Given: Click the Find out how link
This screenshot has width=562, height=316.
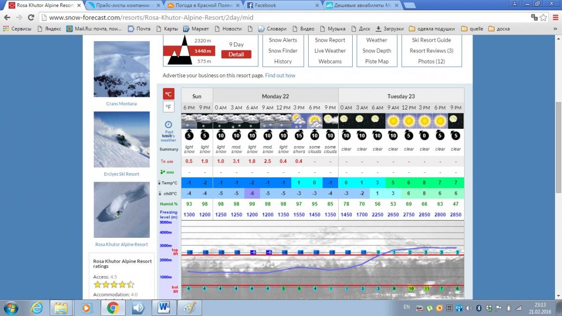Looking at the screenshot, I should pyautogui.click(x=280, y=75).
